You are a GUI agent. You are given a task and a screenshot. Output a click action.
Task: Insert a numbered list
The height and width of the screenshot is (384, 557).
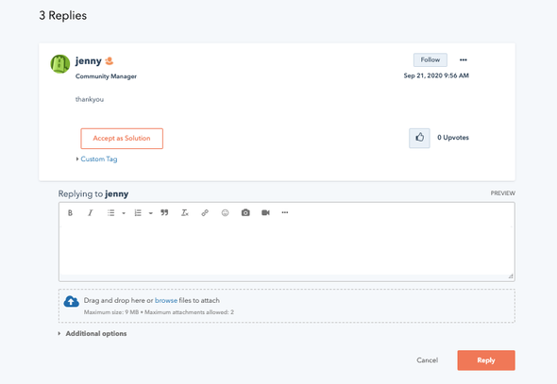pos(138,213)
